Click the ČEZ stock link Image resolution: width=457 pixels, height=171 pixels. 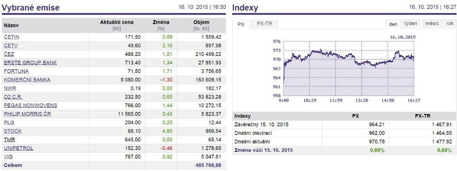point(9,54)
